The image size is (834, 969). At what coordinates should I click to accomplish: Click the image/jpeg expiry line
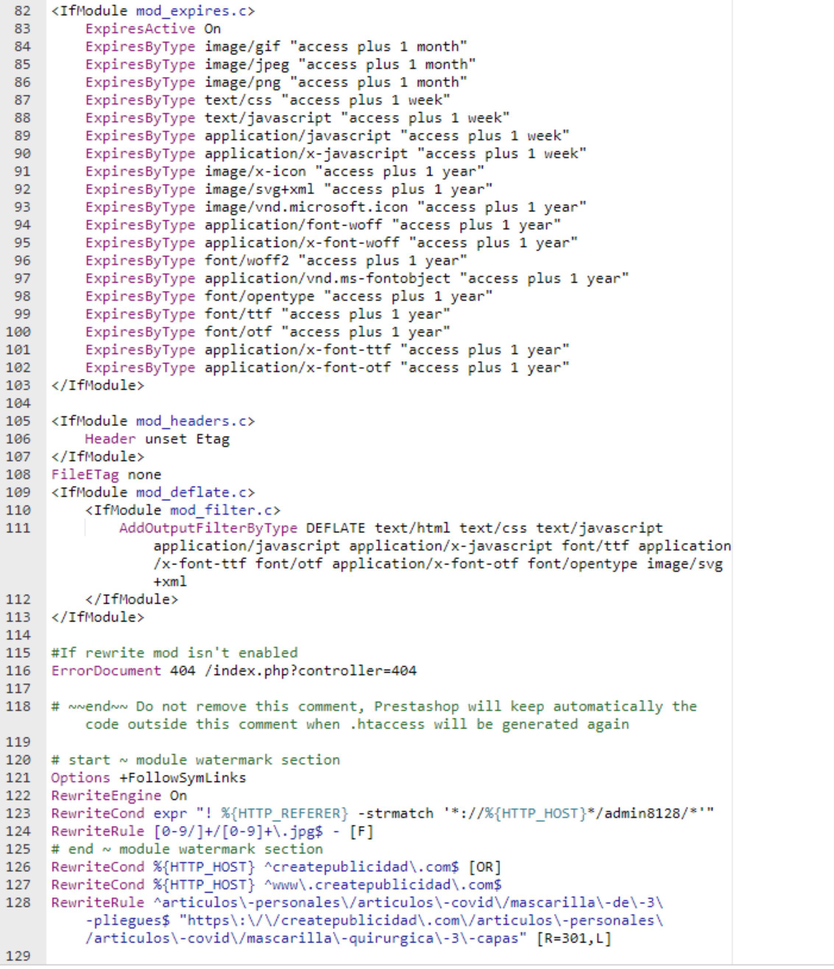[x=280, y=64]
